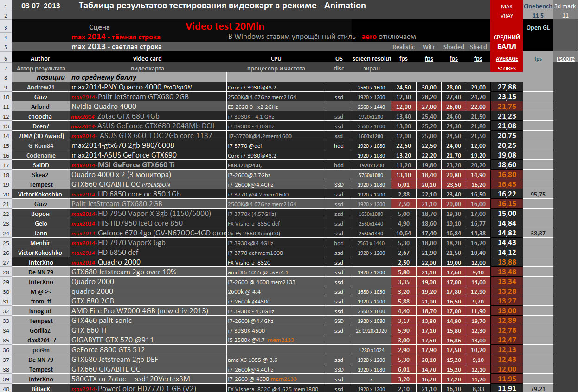This screenshot has height=392, width=578.
Task: Click the 'Open GL' header cell
Action: (538, 27)
